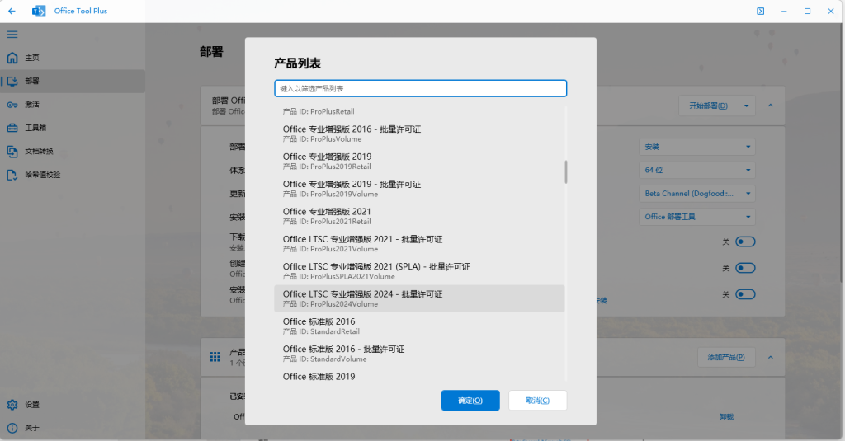Select Office LTSC 专业增强版 2024 - 批量许可证
Image resolution: width=845 pixels, height=441 pixels.
pyautogui.click(x=419, y=298)
